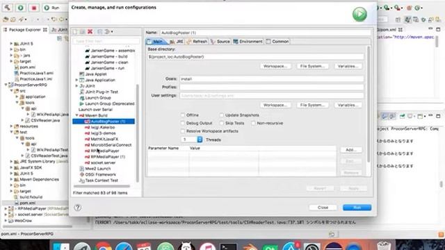Enable the Skip Tests checkbox

(x=222, y=123)
